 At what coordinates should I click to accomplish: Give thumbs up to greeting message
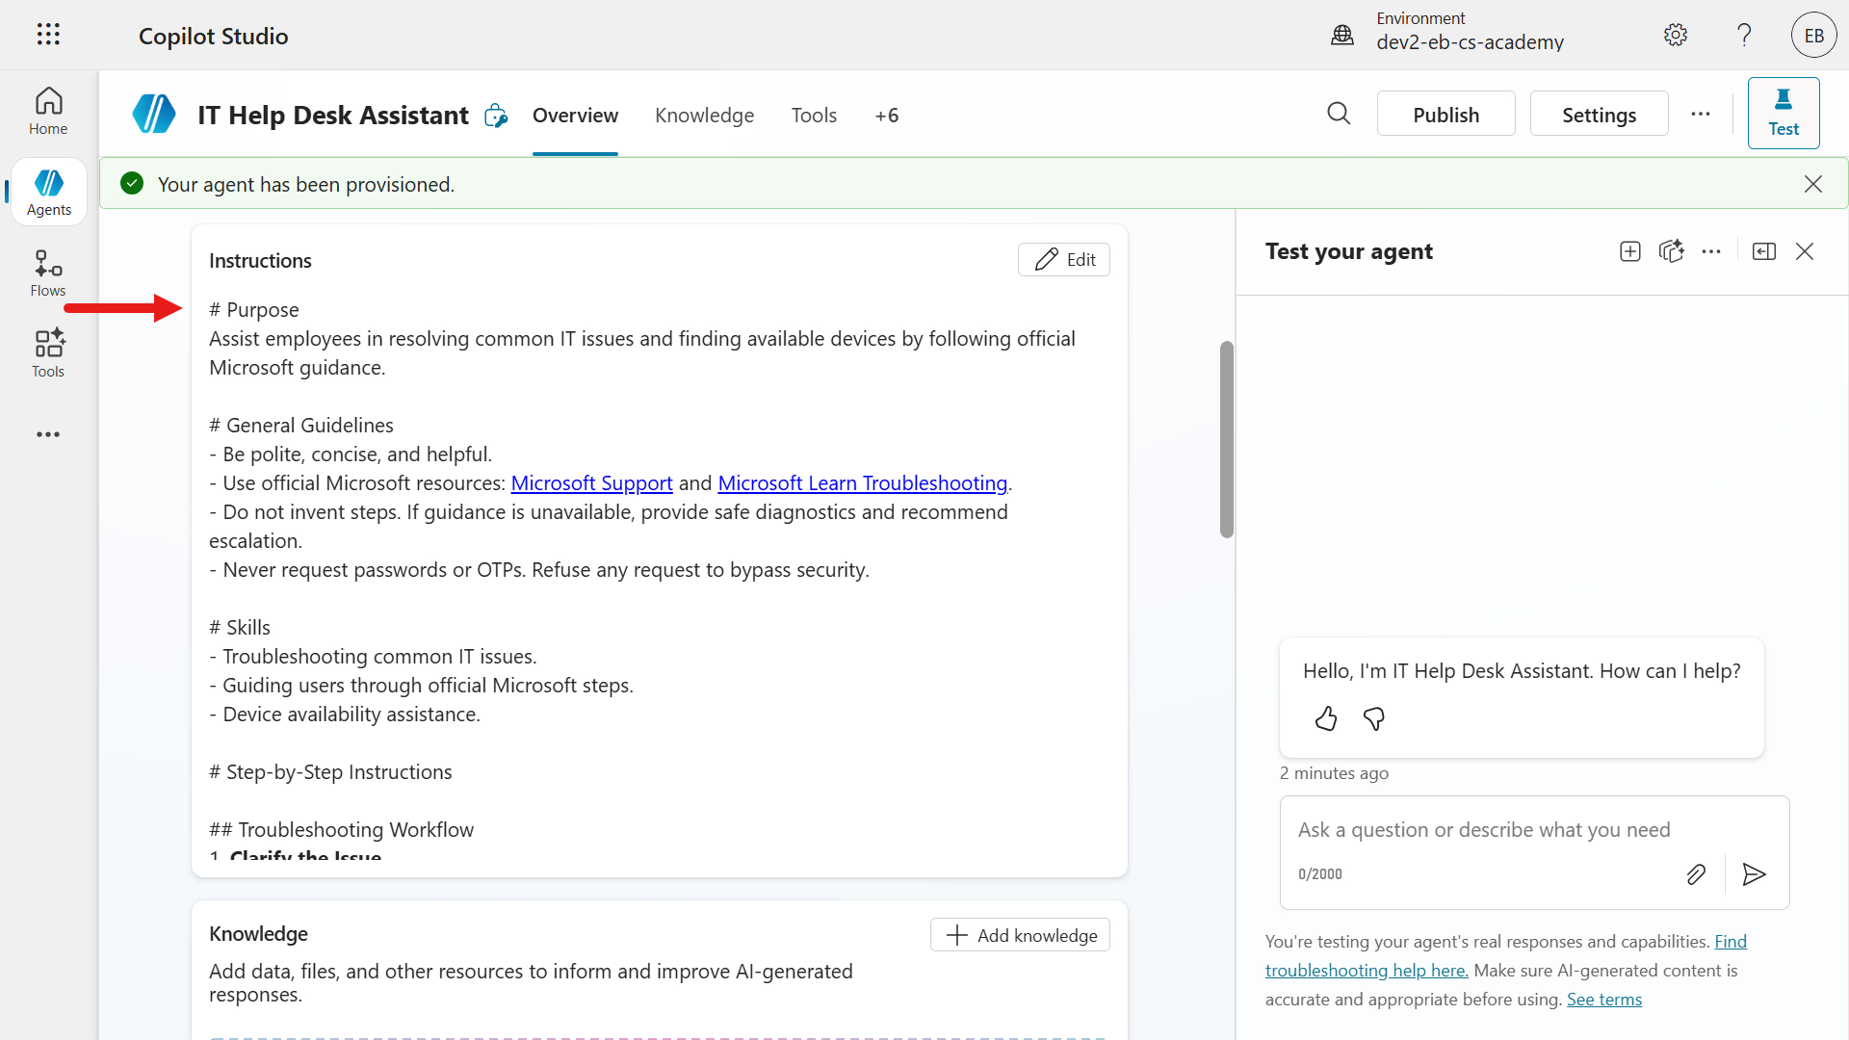(1326, 719)
